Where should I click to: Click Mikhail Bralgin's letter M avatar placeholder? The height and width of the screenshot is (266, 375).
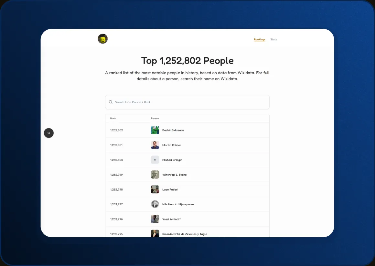[155, 160]
